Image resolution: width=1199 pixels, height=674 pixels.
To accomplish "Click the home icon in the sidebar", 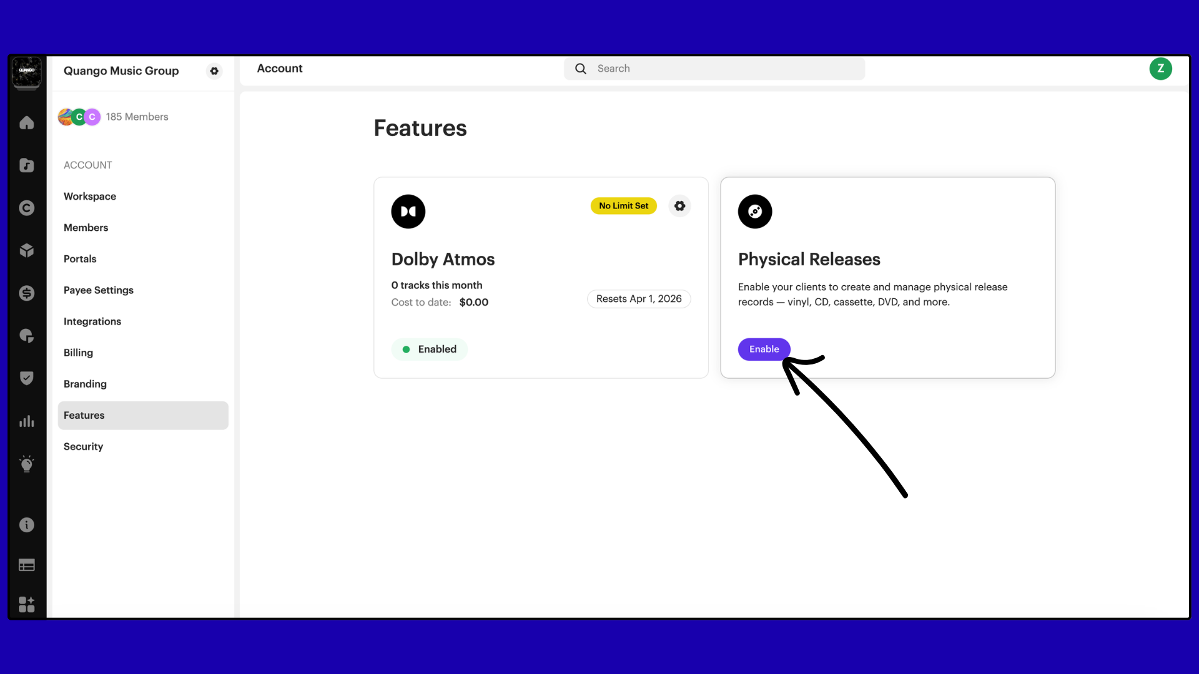I will (26, 123).
